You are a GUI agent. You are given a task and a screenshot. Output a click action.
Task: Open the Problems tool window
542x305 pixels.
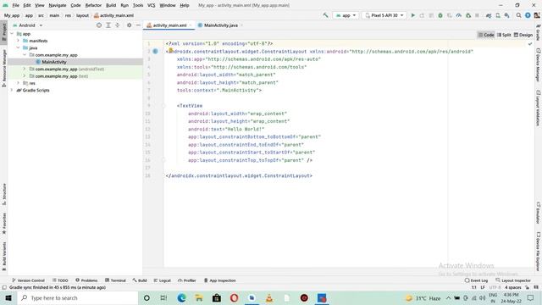coord(86,280)
